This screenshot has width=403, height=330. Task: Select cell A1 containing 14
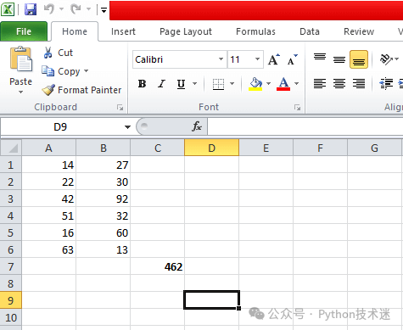tap(49, 165)
